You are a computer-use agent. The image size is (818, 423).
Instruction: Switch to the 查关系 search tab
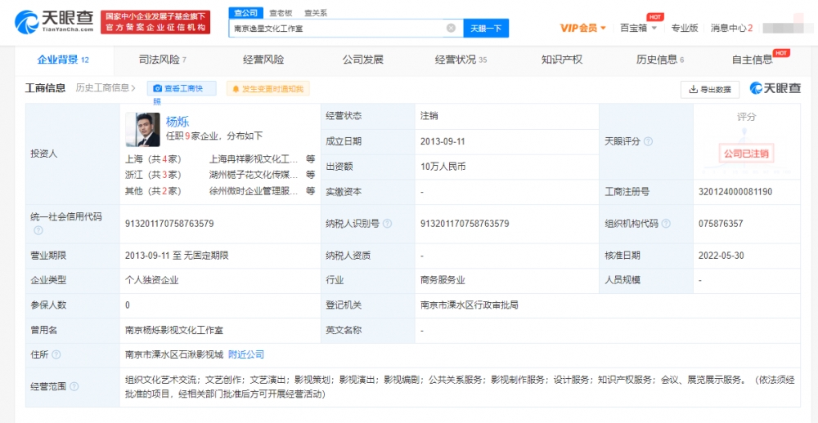tap(316, 13)
